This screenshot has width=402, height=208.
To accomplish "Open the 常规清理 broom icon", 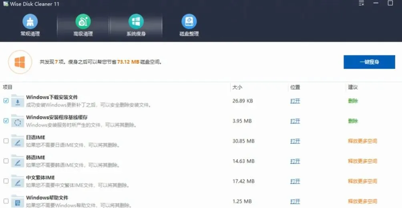I will 30,21.
